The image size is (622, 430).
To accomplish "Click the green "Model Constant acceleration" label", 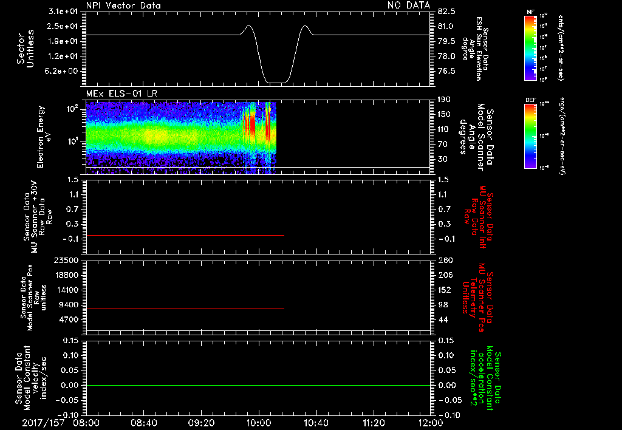I will (x=485, y=378).
